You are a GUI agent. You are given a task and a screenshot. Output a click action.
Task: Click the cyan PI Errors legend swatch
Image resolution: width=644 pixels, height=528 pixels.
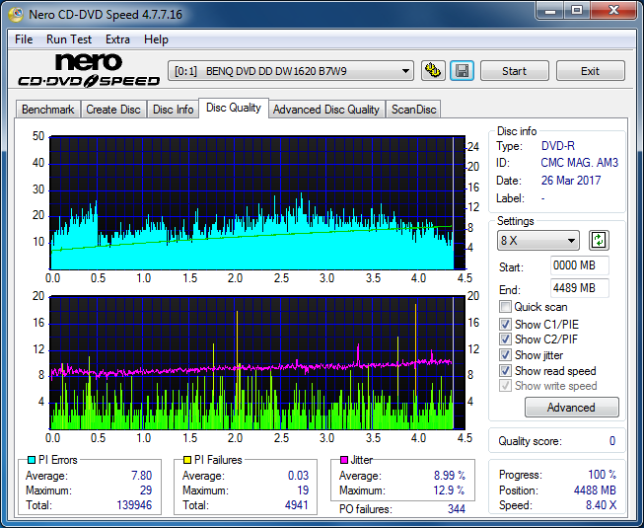(x=31, y=460)
